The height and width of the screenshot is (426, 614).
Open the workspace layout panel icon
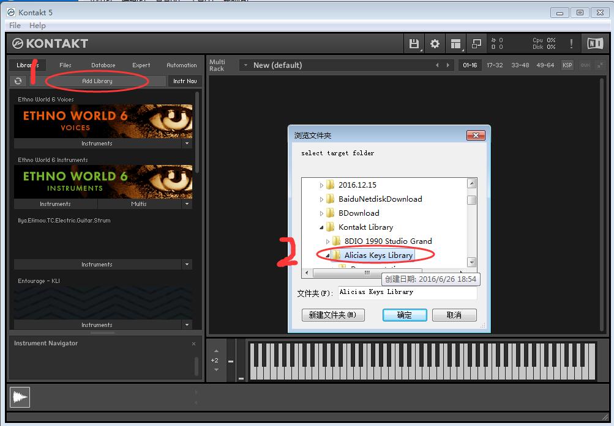pyautogui.click(x=455, y=43)
